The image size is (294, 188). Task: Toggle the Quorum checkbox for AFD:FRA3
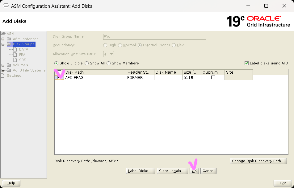(x=213, y=77)
